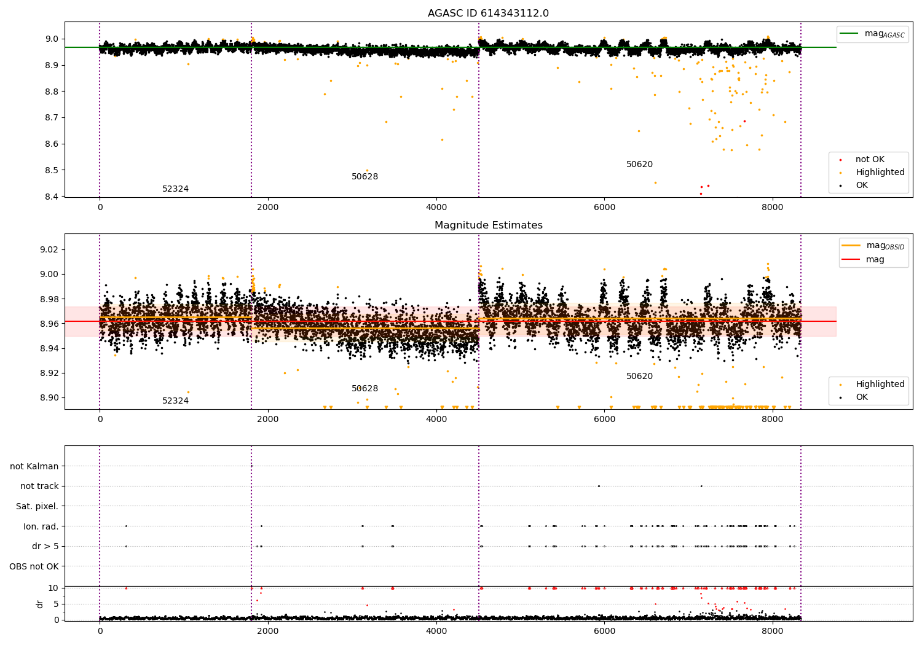
Task: Select the mag AGASC legend entry
Action: (x=872, y=34)
